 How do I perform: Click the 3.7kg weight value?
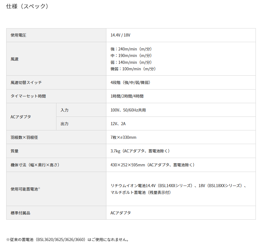(140, 151)
